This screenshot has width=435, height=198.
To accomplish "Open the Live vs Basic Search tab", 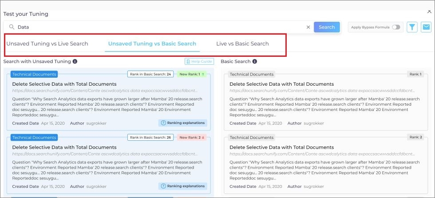I will 242,44.
